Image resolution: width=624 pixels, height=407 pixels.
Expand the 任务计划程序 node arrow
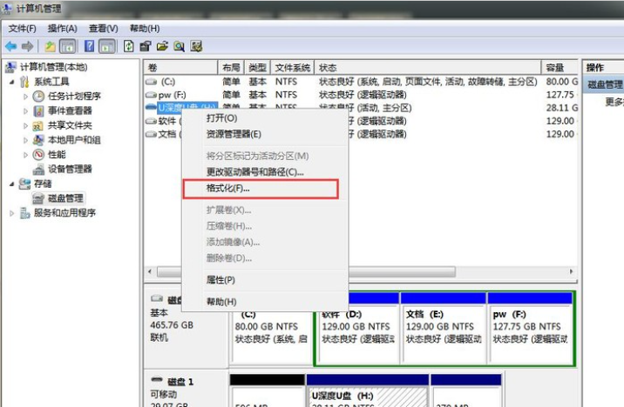click(x=25, y=97)
